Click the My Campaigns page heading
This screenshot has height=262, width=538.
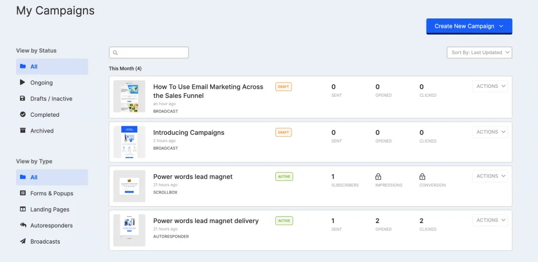55,11
